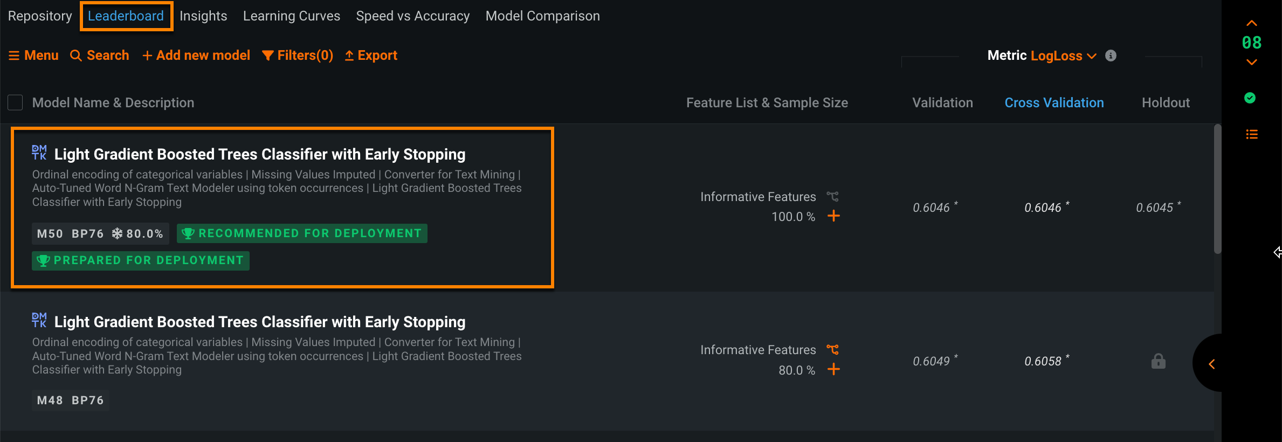Click the holdout lock icon for M48

(1158, 361)
